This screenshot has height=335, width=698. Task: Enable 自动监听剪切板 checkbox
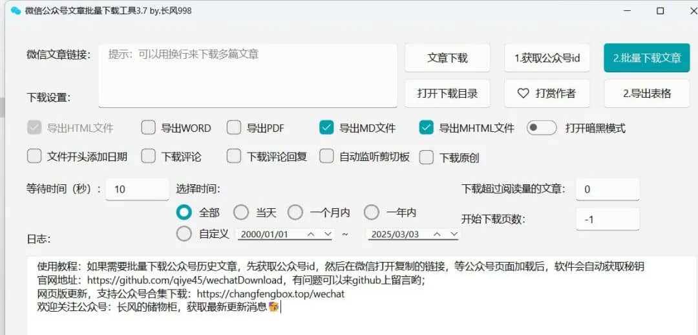pyautogui.click(x=326, y=157)
